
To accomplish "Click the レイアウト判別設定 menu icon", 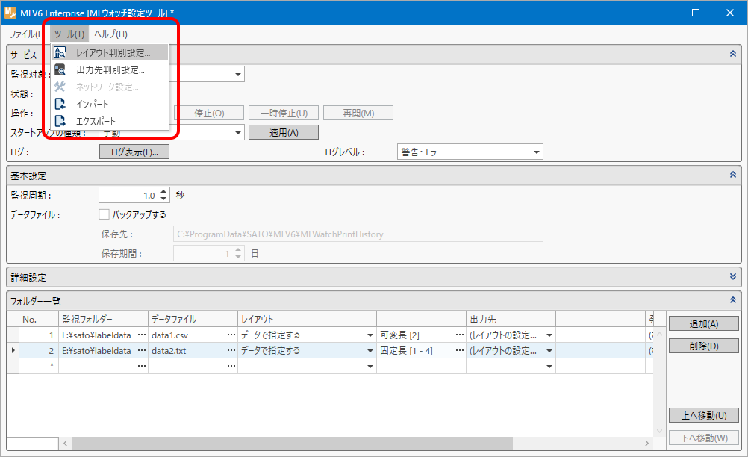I will [x=60, y=52].
